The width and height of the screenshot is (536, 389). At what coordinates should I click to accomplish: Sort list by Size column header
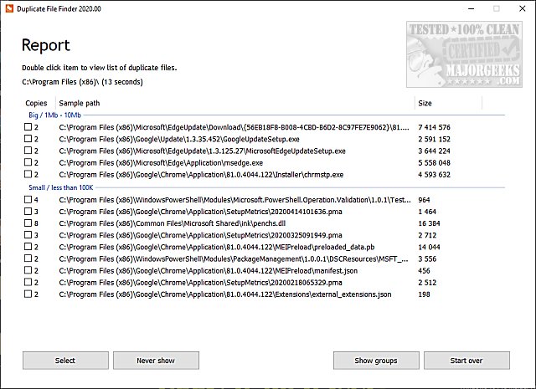coord(427,102)
